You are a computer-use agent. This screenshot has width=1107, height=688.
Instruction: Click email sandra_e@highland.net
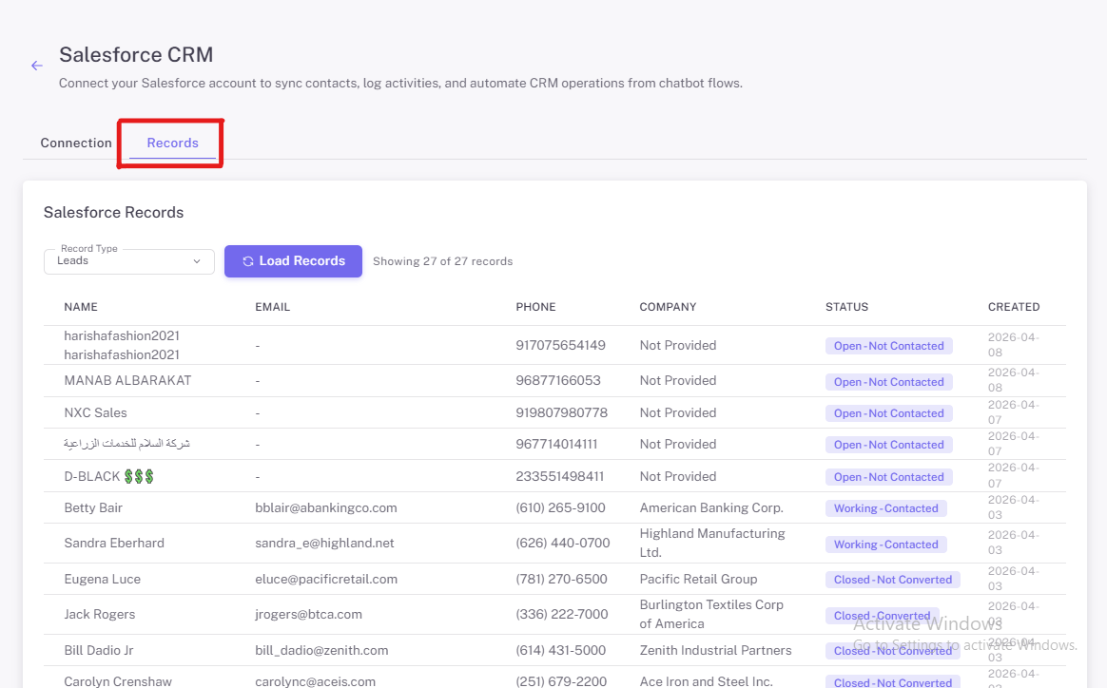[324, 544]
